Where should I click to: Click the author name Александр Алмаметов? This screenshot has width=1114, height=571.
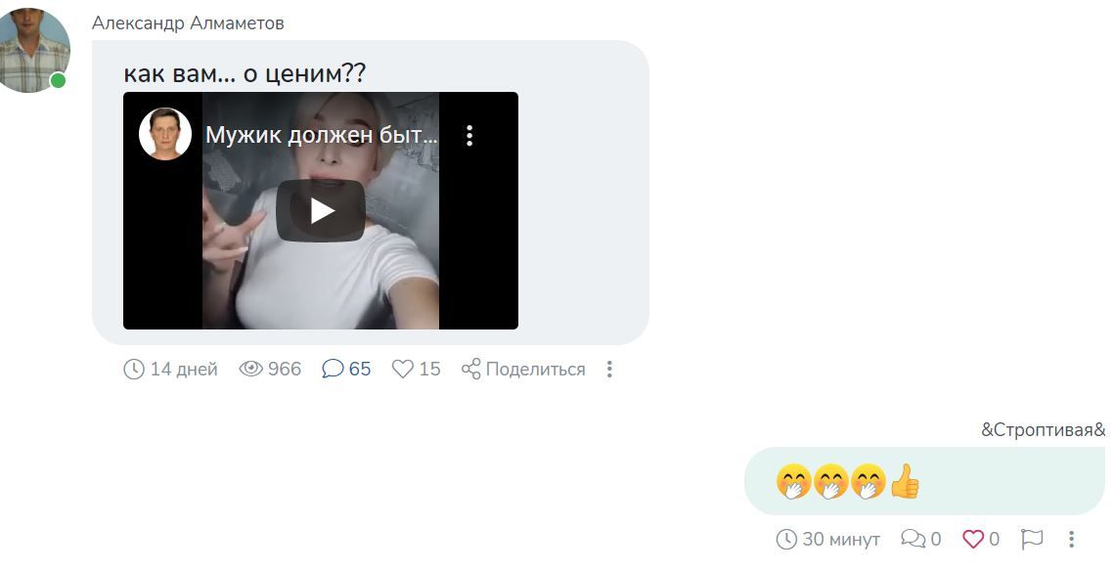point(188,22)
